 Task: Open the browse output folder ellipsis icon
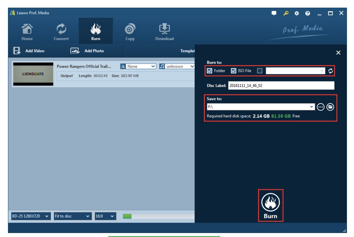pyautogui.click(x=321, y=107)
